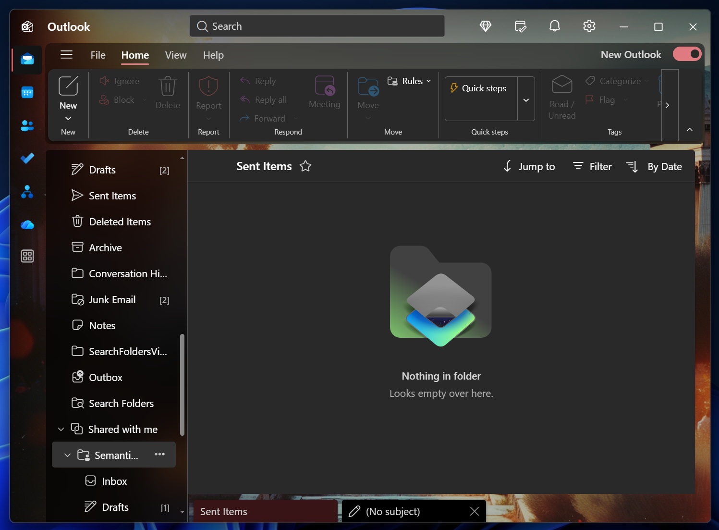Open the Help tab
This screenshot has height=530, width=719.
(213, 55)
